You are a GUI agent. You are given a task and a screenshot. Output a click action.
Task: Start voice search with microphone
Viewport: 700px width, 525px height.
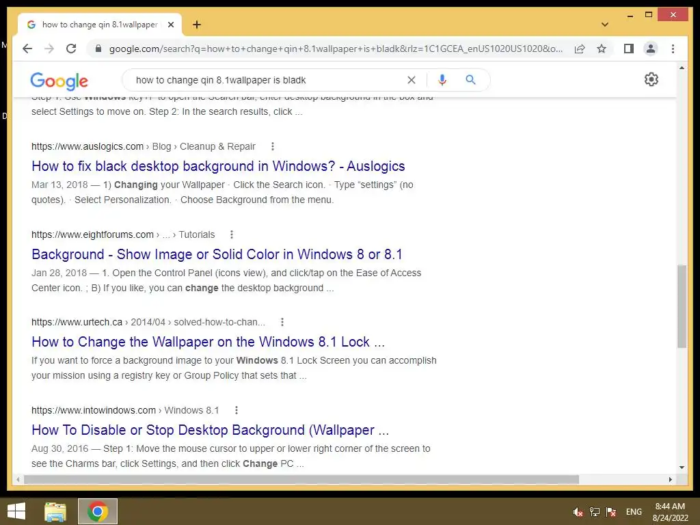pos(442,80)
